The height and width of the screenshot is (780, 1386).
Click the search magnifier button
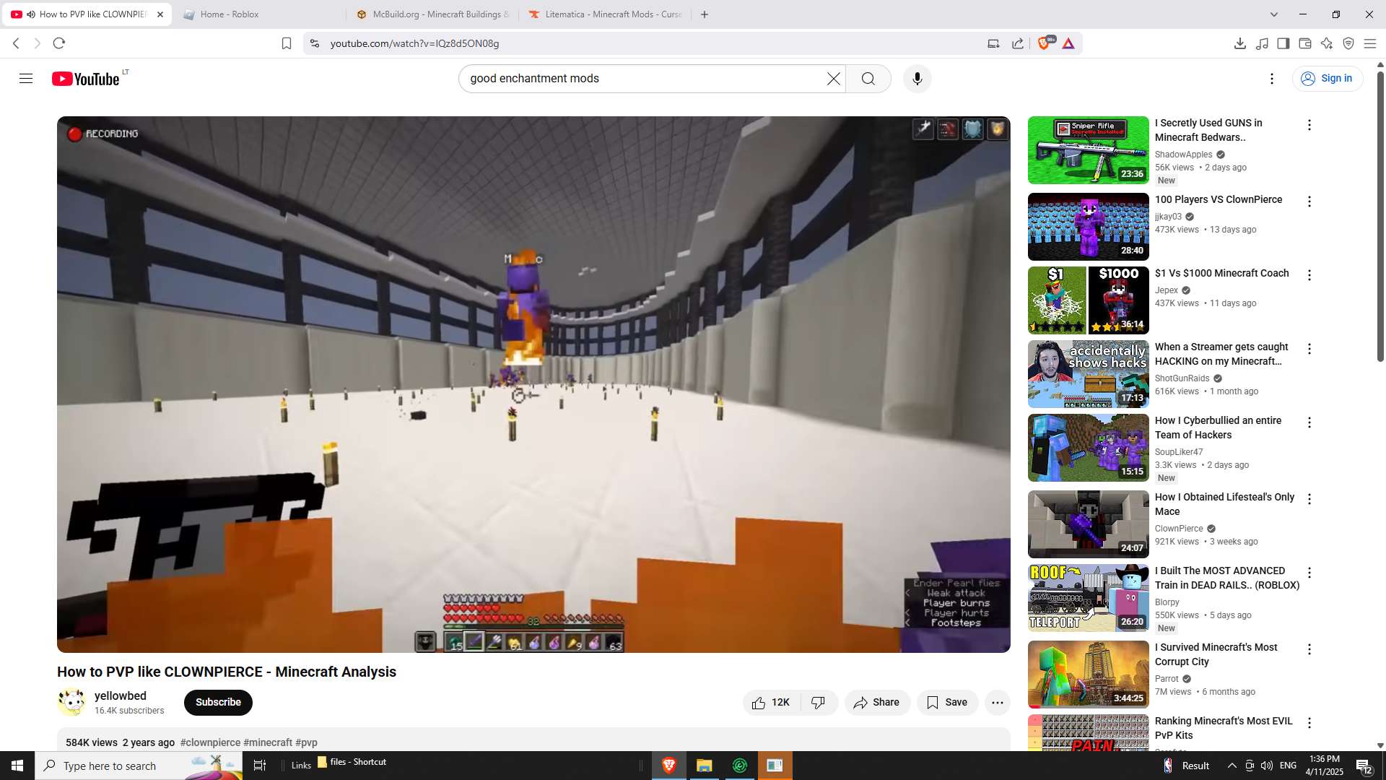[868, 79]
